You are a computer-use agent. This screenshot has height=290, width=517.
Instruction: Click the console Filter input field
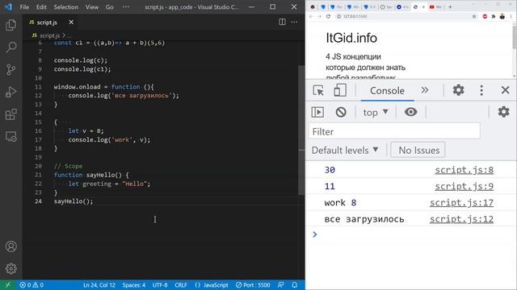[394, 131]
